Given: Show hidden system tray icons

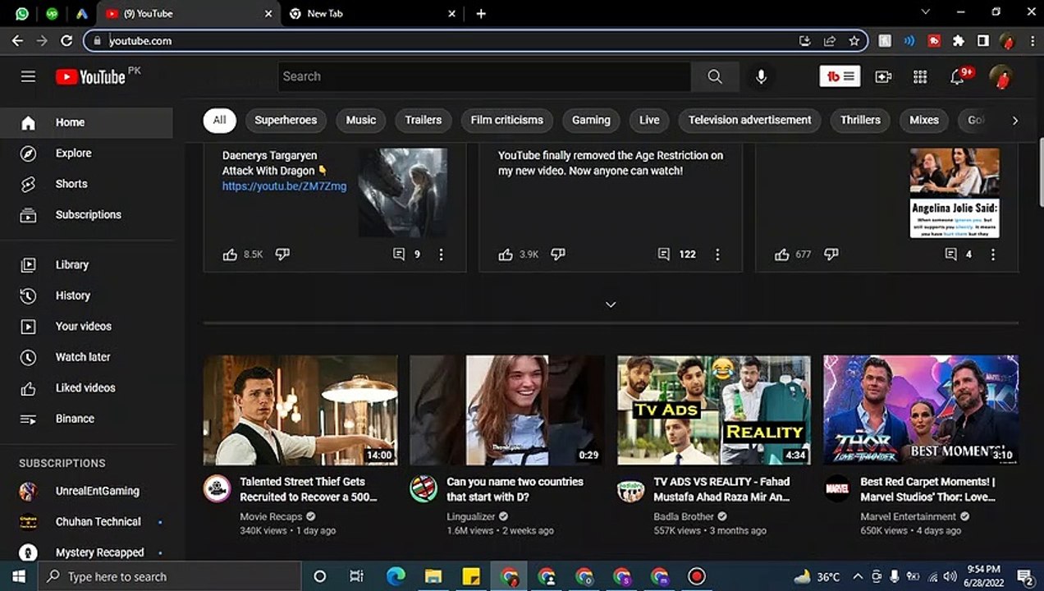Looking at the screenshot, I should 858,576.
